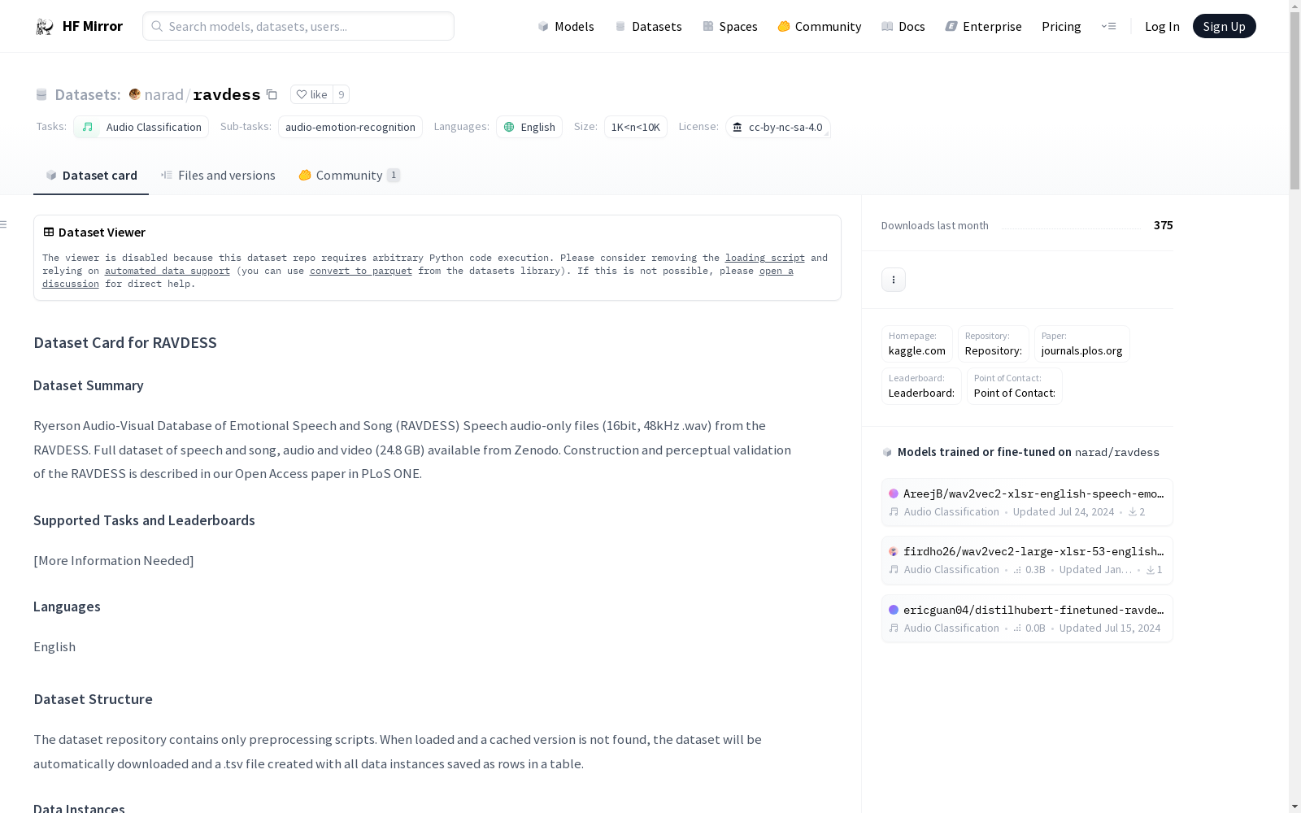Click the narad user avatar
This screenshot has width=1301, height=813.
(x=135, y=94)
